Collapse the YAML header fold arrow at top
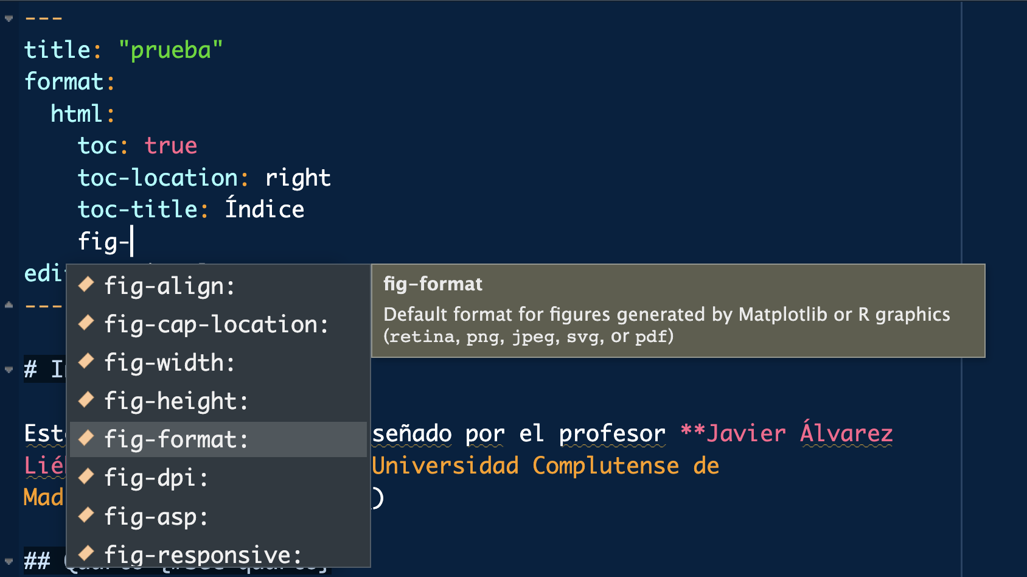The width and height of the screenshot is (1027, 577). click(x=9, y=18)
